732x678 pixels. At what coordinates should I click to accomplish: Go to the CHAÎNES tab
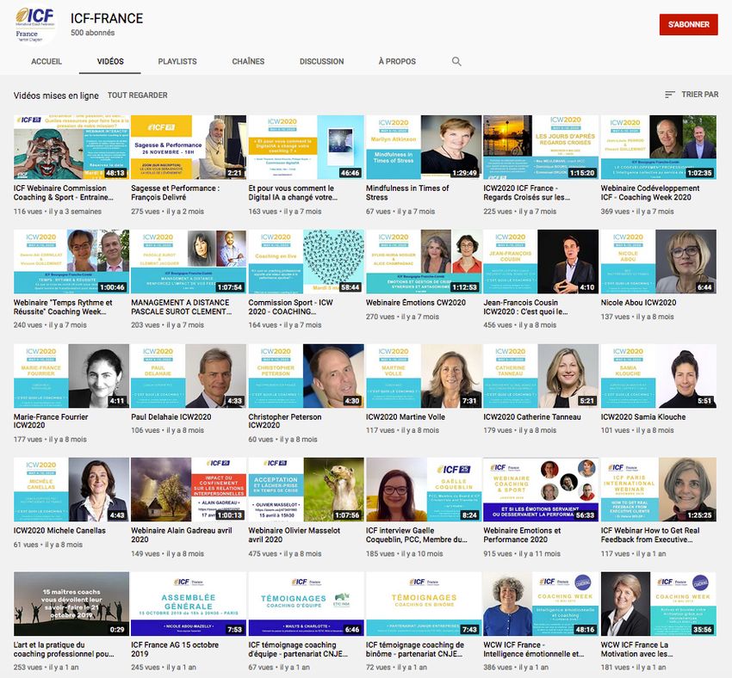[x=248, y=62]
